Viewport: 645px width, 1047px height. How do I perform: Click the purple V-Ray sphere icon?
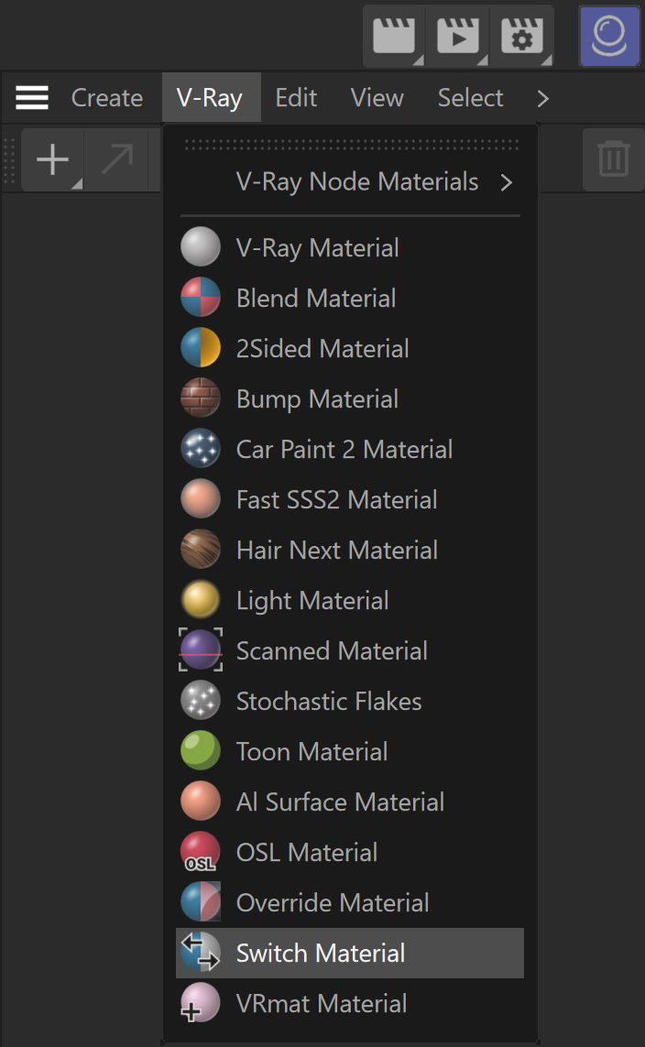click(x=609, y=36)
